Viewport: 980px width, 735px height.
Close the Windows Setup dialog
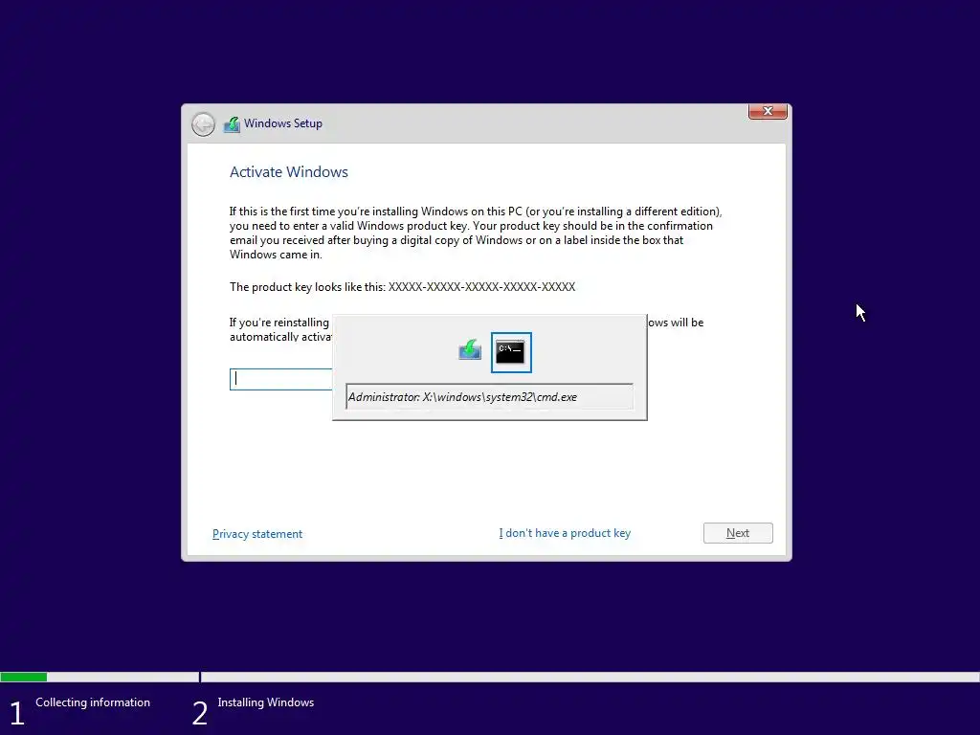(x=768, y=111)
